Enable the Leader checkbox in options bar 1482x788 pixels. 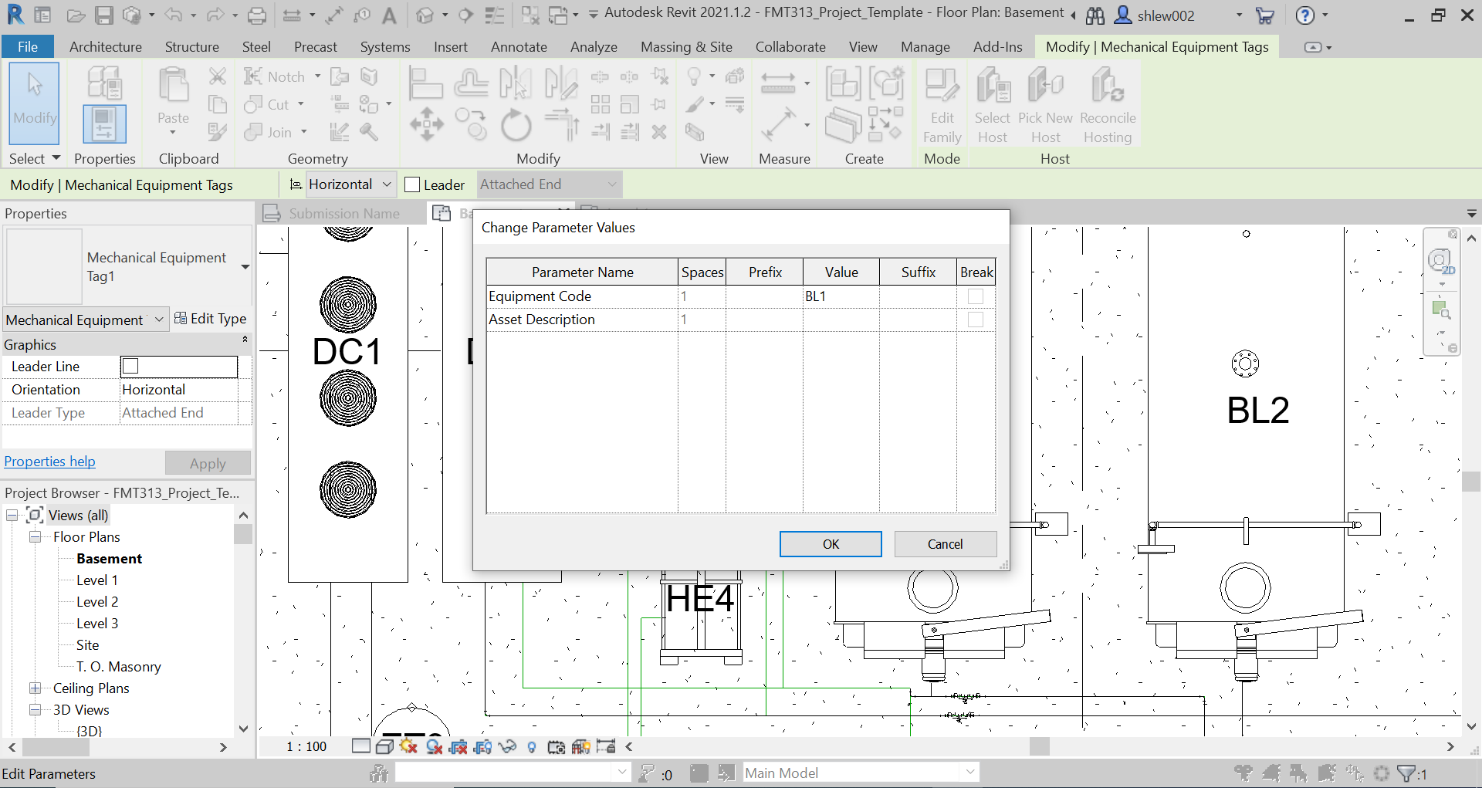click(x=411, y=184)
